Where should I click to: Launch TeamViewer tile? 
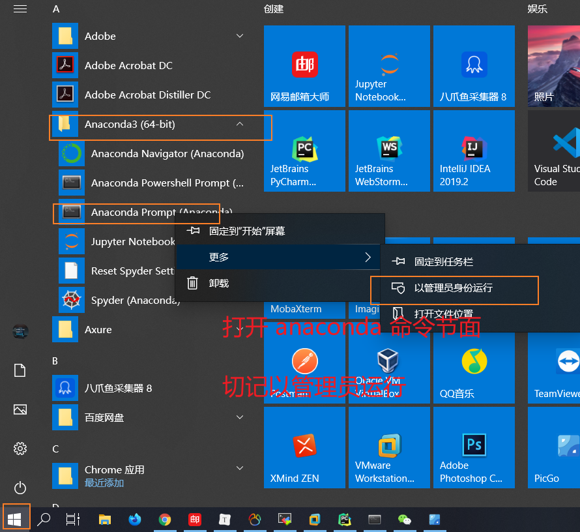554,368
